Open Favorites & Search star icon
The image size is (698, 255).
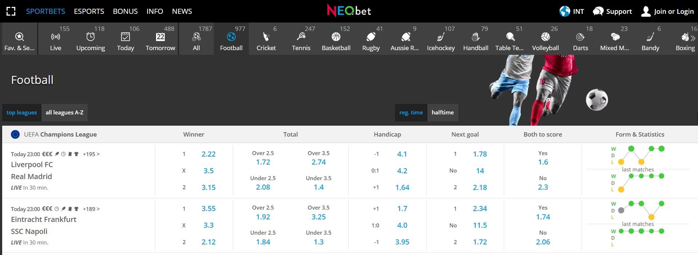(x=19, y=37)
